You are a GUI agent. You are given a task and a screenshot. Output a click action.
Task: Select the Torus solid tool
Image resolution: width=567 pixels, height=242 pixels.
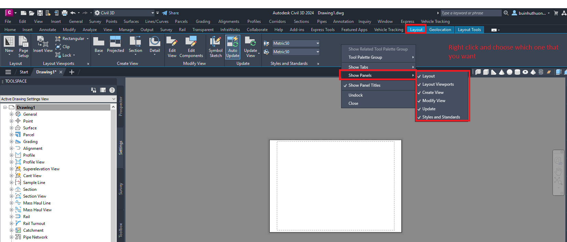[525, 72]
